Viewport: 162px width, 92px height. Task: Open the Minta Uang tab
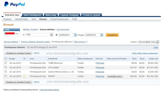51,15
